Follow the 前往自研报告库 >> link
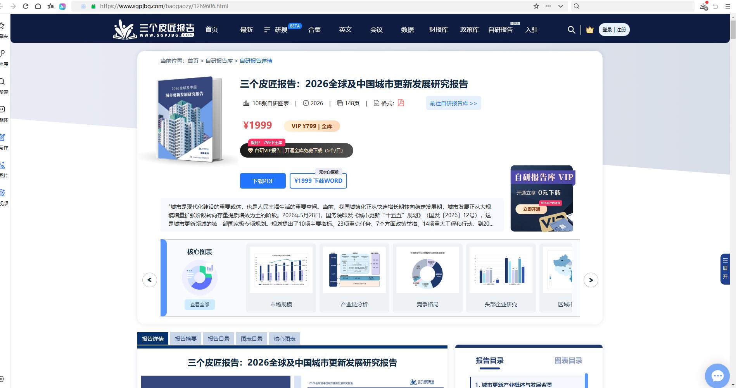The width and height of the screenshot is (736, 388). tap(453, 103)
